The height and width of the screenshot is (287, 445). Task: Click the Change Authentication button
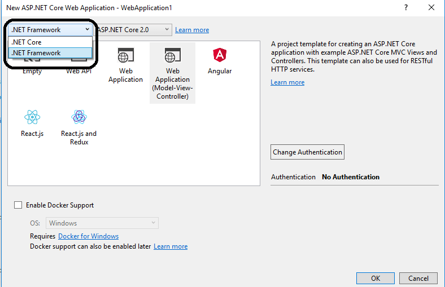coord(307,152)
